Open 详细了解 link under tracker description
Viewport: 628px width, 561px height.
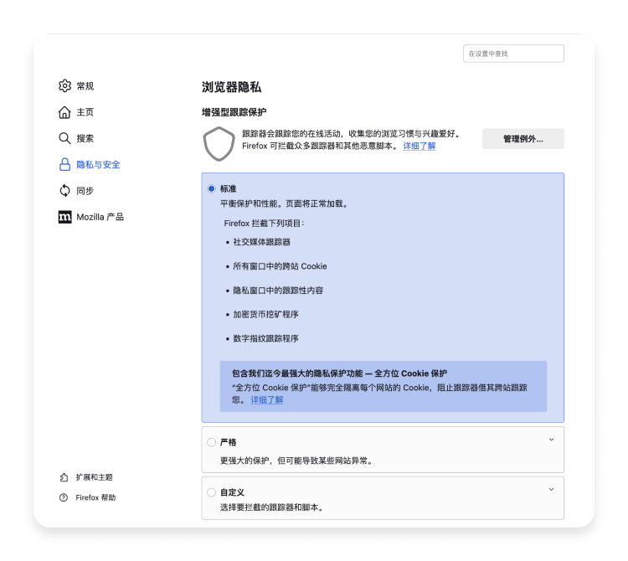click(x=419, y=146)
